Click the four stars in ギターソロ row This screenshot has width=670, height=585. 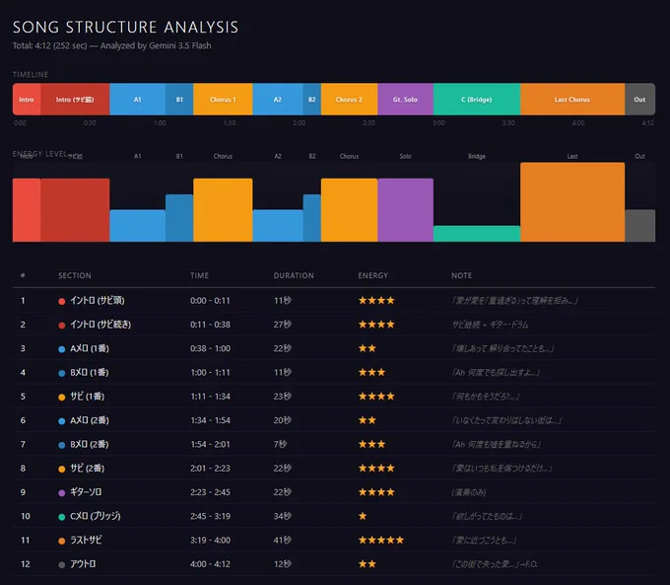coord(376,492)
